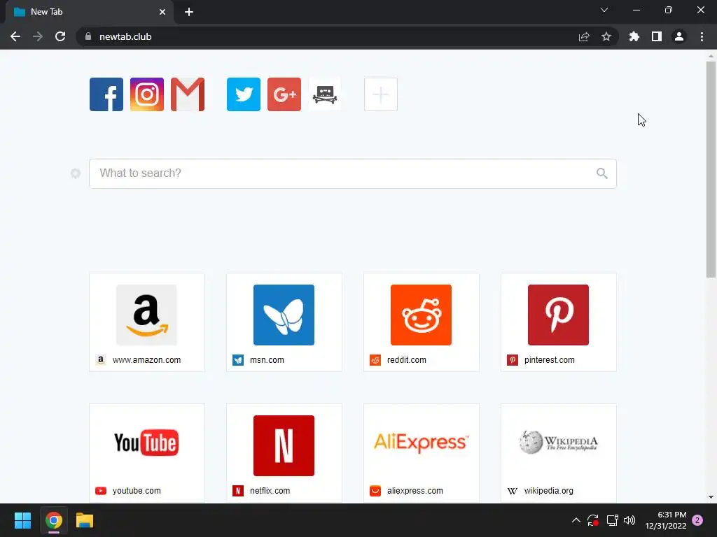Select the New Tab tab
This screenshot has height=537, width=717.
pos(89,12)
